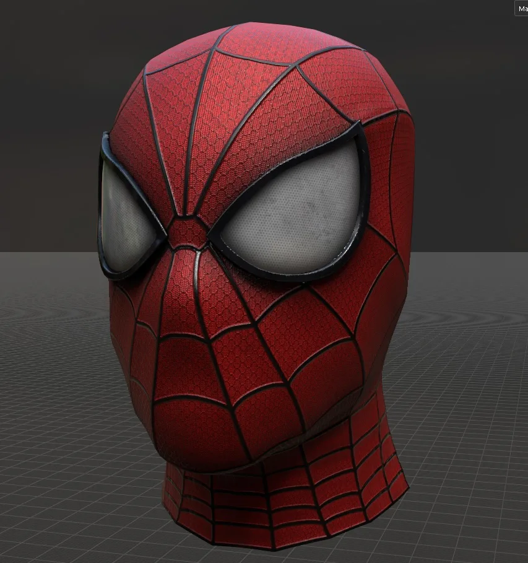The width and height of the screenshot is (528, 563).
Task: Select the Spider-Man mask model in viewport
Action: point(256,287)
